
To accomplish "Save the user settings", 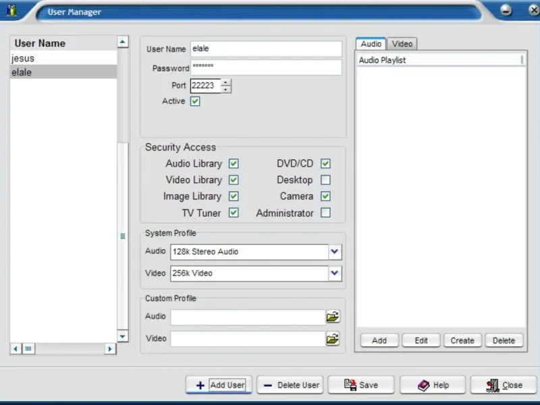I will pos(361,385).
